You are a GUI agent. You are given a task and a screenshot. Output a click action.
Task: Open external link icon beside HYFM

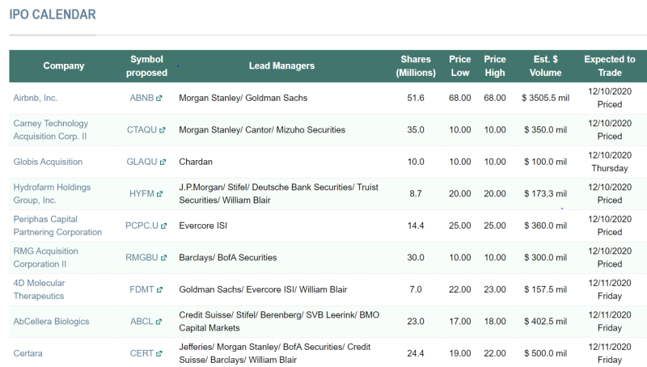[159, 194]
